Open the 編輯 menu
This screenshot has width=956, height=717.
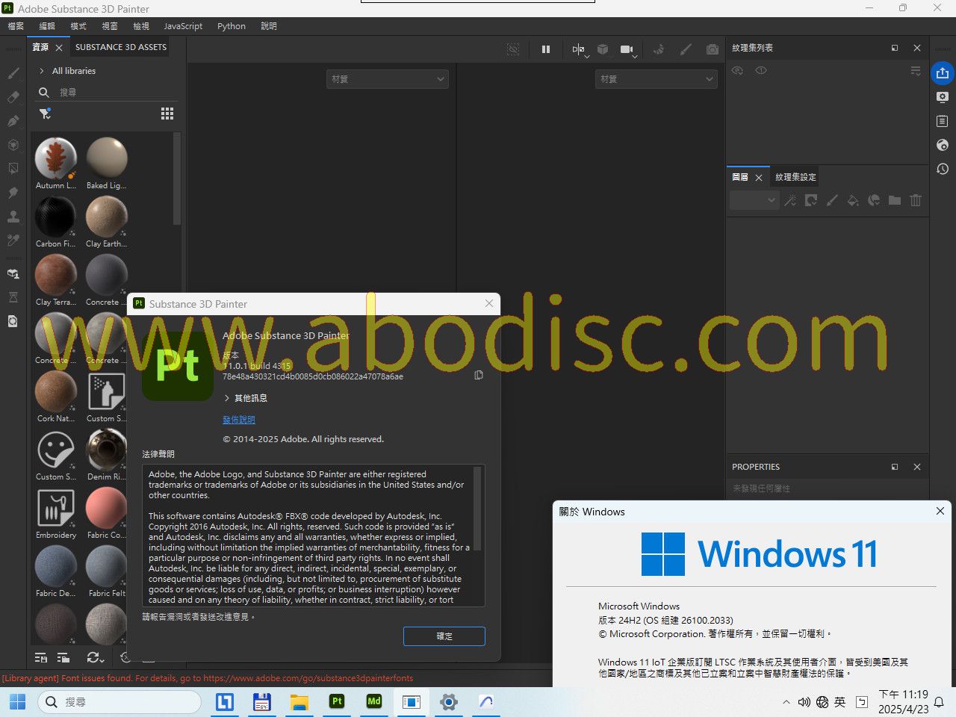coord(47,26)
